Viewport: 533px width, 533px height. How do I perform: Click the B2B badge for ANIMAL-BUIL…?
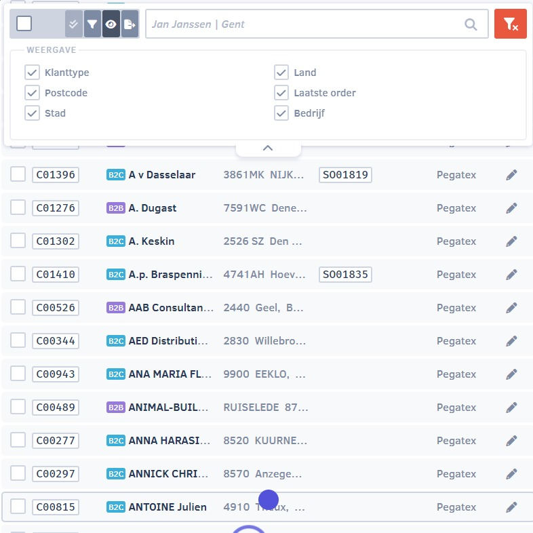point(116,408)
